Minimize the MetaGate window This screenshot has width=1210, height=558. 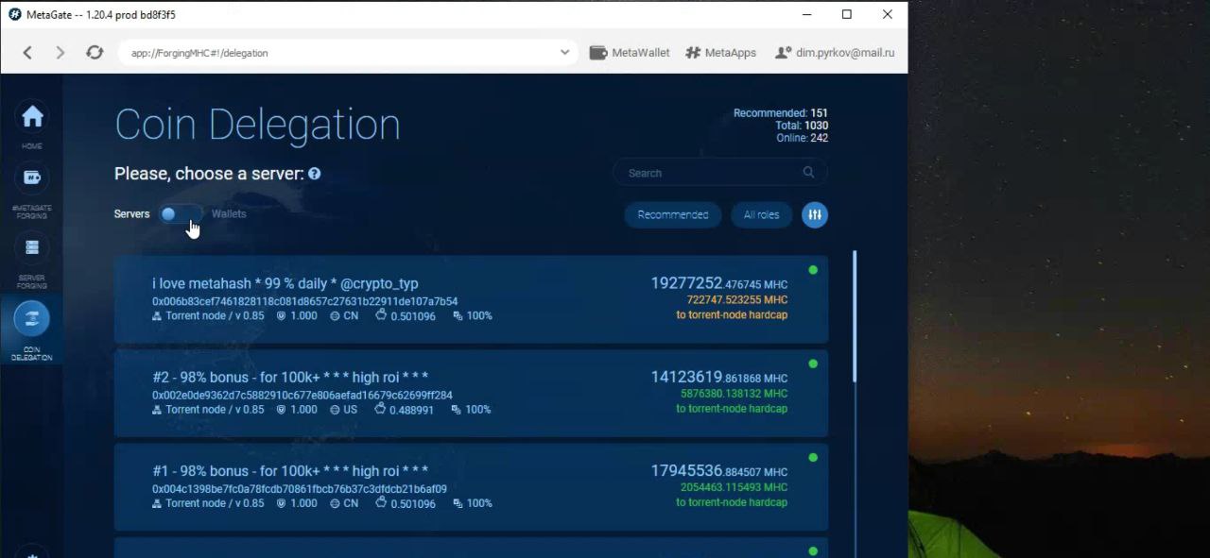click(x=807, y=14)
